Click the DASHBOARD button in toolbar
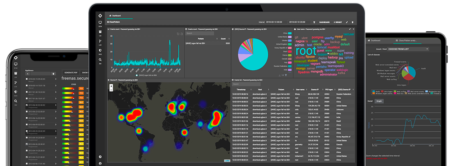 [x=324, y=22]
